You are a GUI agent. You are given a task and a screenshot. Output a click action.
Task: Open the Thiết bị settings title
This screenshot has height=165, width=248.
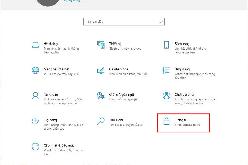tap(115, 44)
